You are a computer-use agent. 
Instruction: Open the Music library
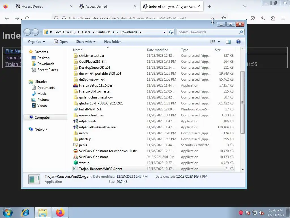tap(39, 94)
